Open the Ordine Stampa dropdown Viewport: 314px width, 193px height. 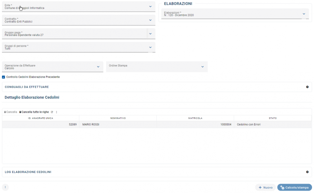(157, 67)
